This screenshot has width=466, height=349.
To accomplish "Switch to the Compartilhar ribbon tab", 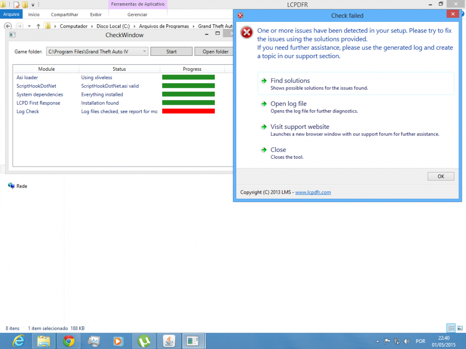I will 64,14.
